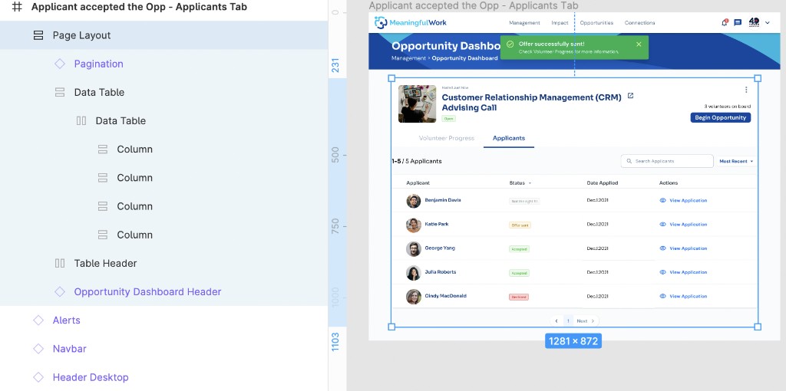Screen dimensions: 786x391
Task: Click the eye icon in Cindy MacDonald row
Action: point(662,297)
